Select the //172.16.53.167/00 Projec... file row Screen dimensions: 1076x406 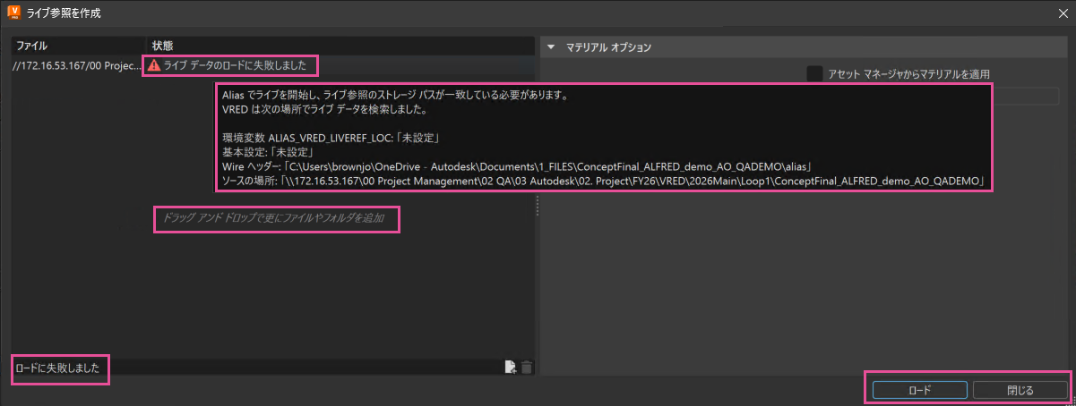tap(273, 65)
